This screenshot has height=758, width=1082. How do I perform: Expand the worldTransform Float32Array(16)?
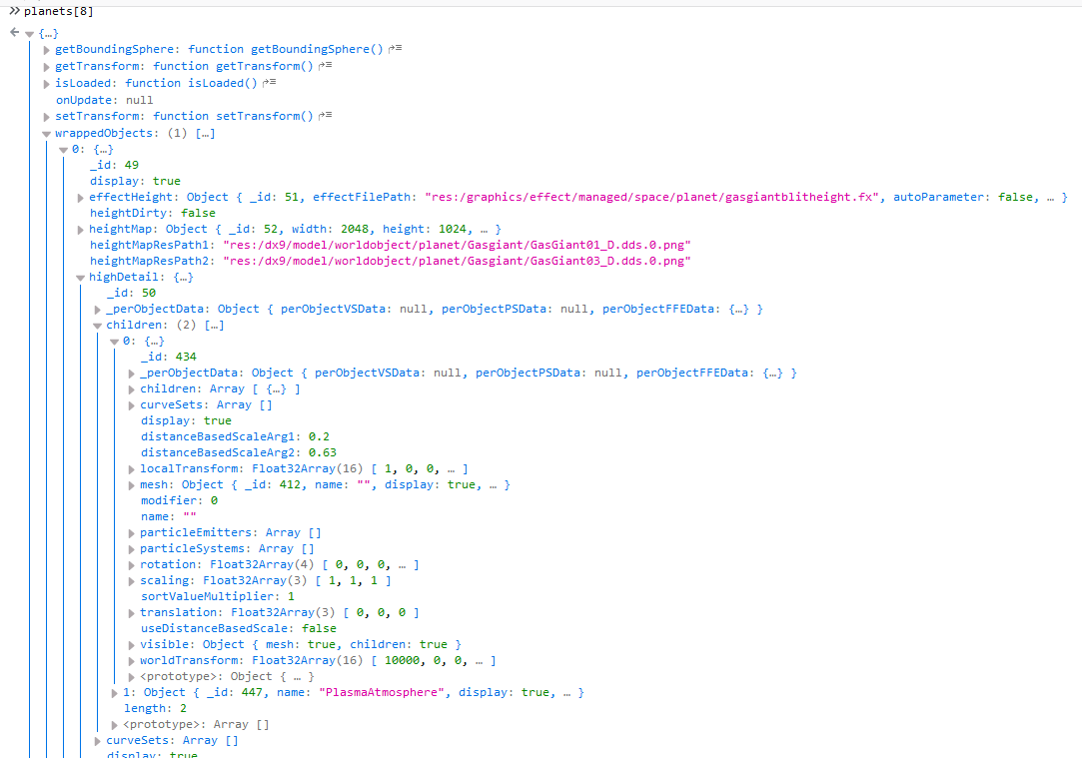(131, 661)
